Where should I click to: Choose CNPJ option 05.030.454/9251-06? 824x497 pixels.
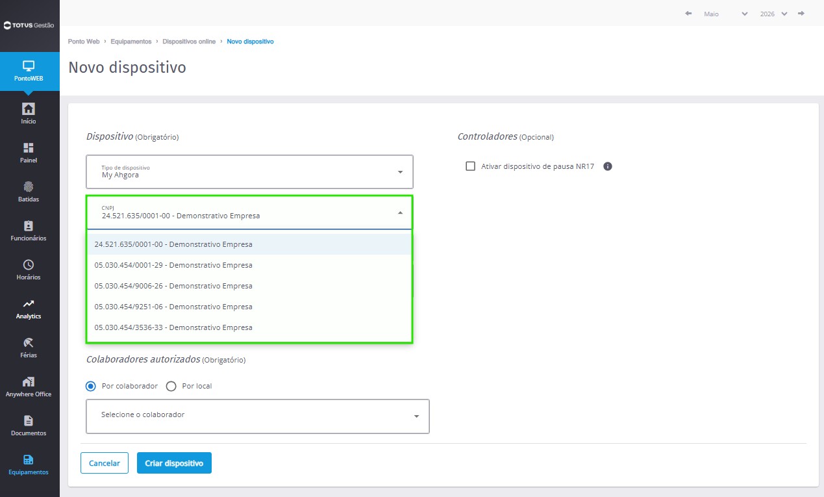(x=250, y=307)
